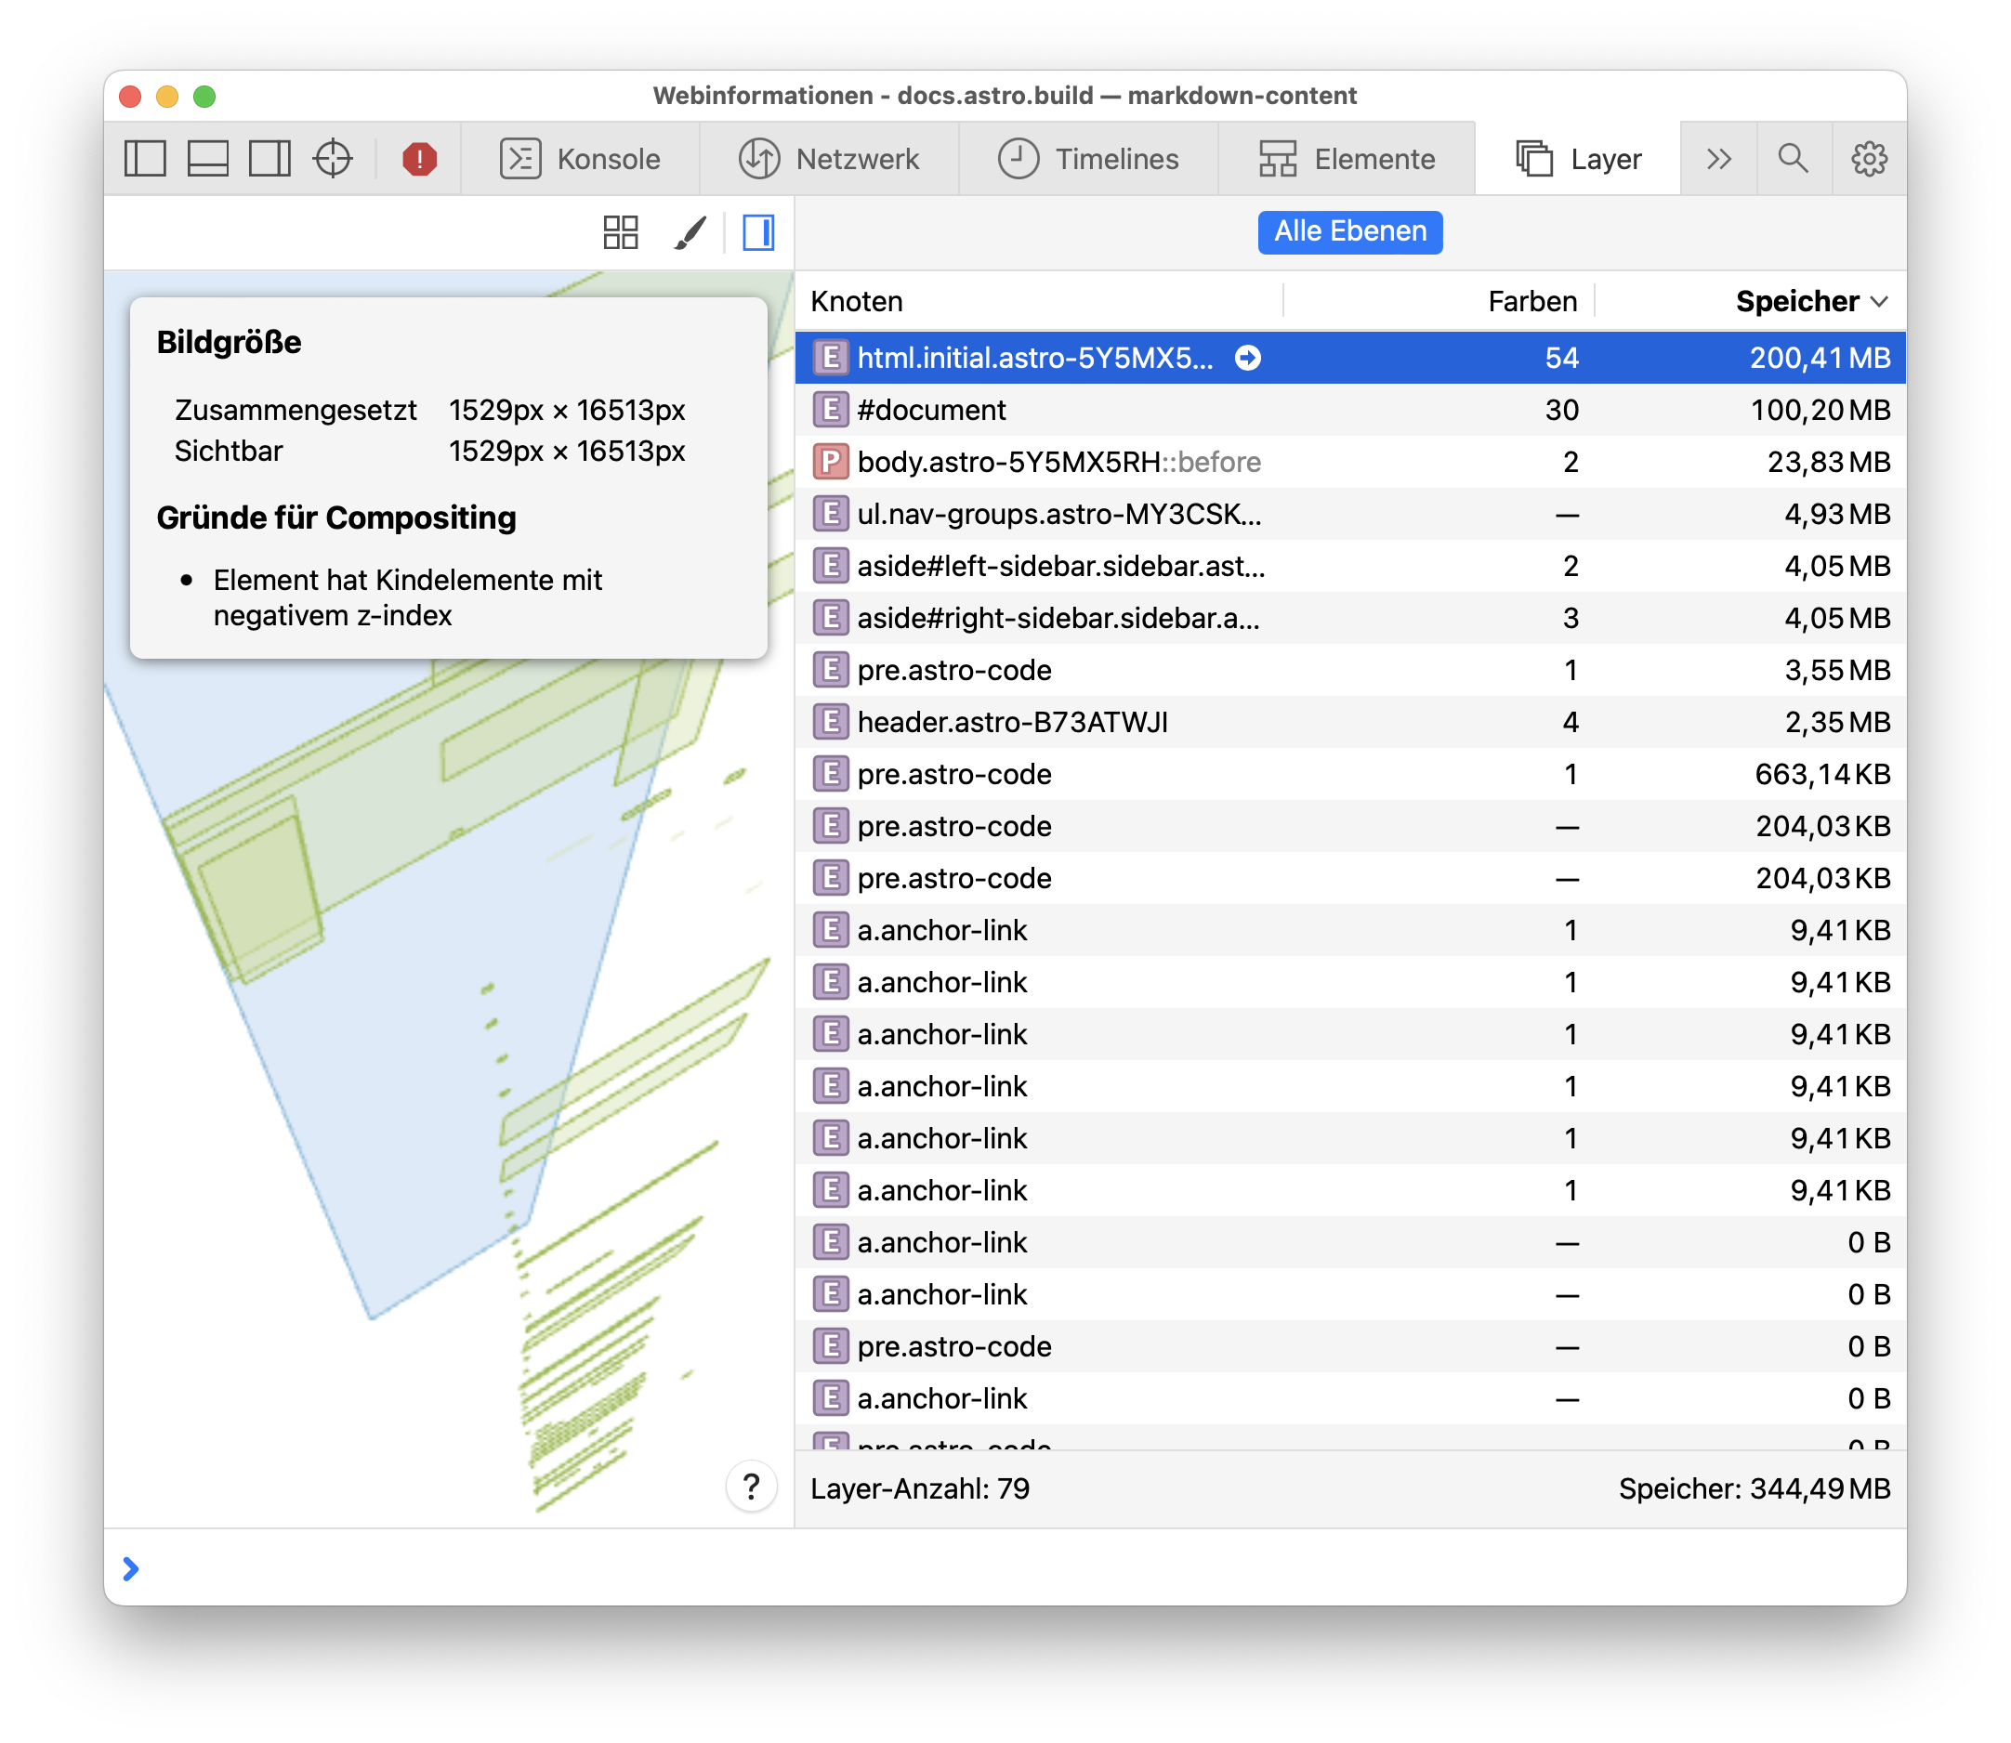
Task: Open the search magnifier in toolbar
Action: (1793, 159)
